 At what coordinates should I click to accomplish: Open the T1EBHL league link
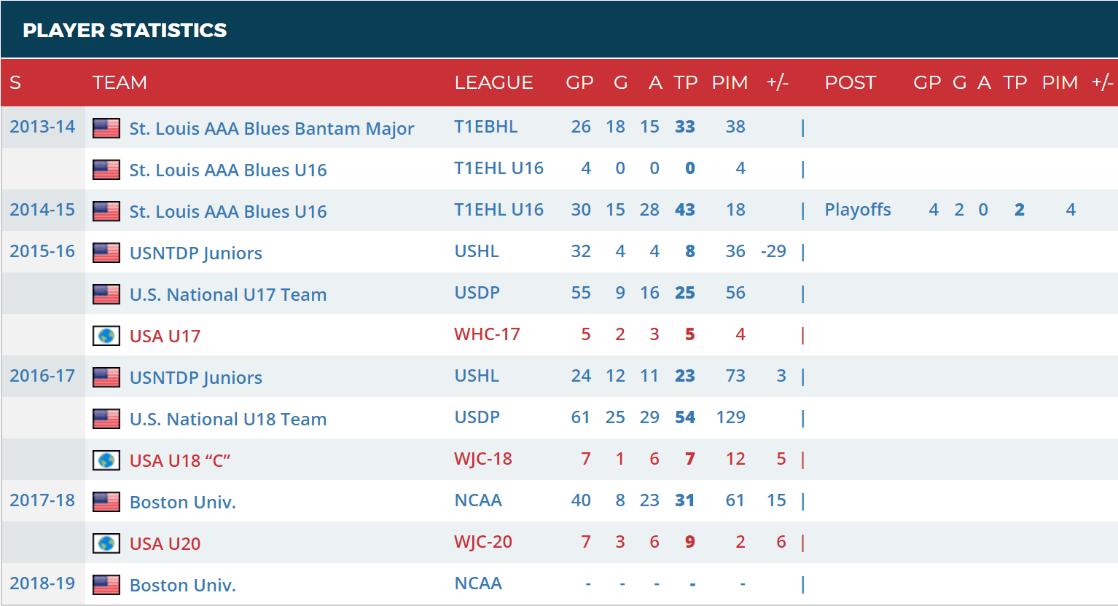point(485,127)
